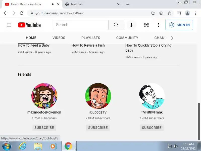
Task: Start voice search with the microphone icon
Action: pyautogui.click(x=131, y=25)
